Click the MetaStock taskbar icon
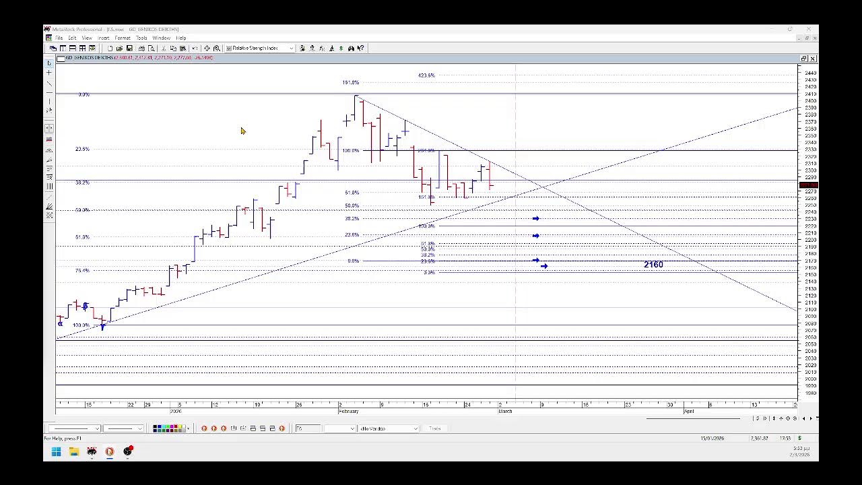The height and width of the screenshot is (485, 862). tap(92, 451)
